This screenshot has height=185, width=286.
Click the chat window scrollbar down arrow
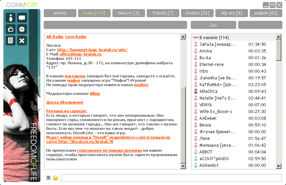183,166
